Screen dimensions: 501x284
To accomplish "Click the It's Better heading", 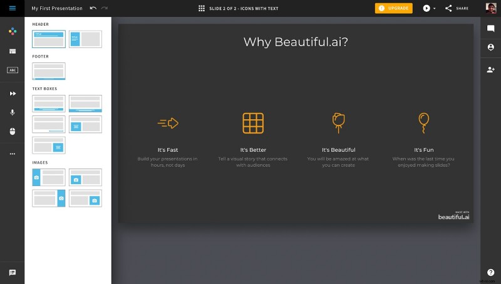I will coord(253,150).
